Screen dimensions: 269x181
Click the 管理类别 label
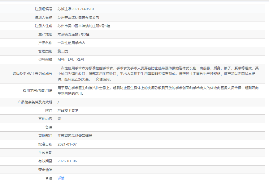(x=45, y=51)
